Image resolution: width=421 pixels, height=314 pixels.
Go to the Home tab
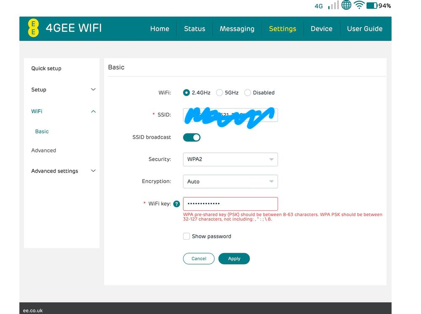point(160,29)
